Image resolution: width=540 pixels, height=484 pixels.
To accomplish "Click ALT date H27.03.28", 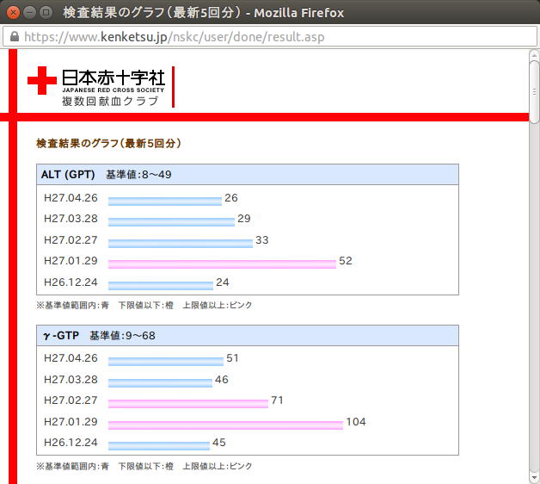I will point(71,219).
